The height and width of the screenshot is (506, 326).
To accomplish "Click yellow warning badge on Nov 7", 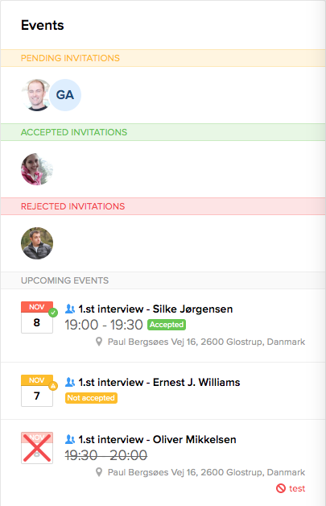I will pos(53,386).
